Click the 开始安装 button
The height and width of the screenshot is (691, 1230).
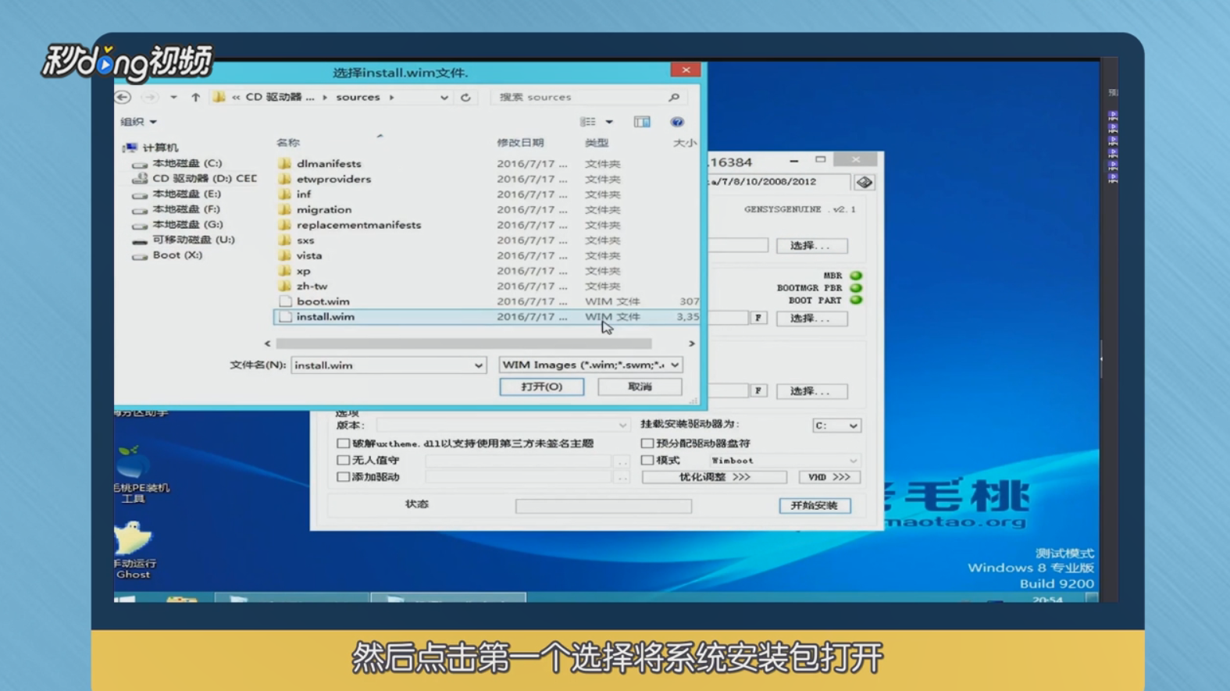pos(815,505)
